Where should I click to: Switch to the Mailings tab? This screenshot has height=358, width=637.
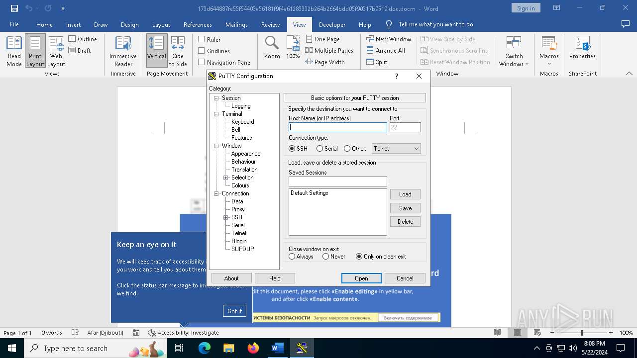click(236, 24)
